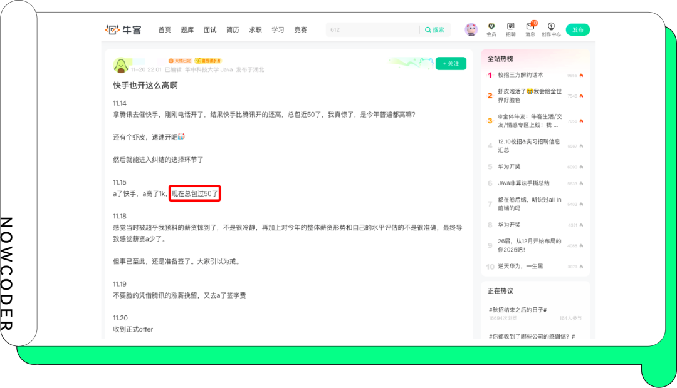677x388 pixels.
Task: Click the search input field
Action: 372,30
